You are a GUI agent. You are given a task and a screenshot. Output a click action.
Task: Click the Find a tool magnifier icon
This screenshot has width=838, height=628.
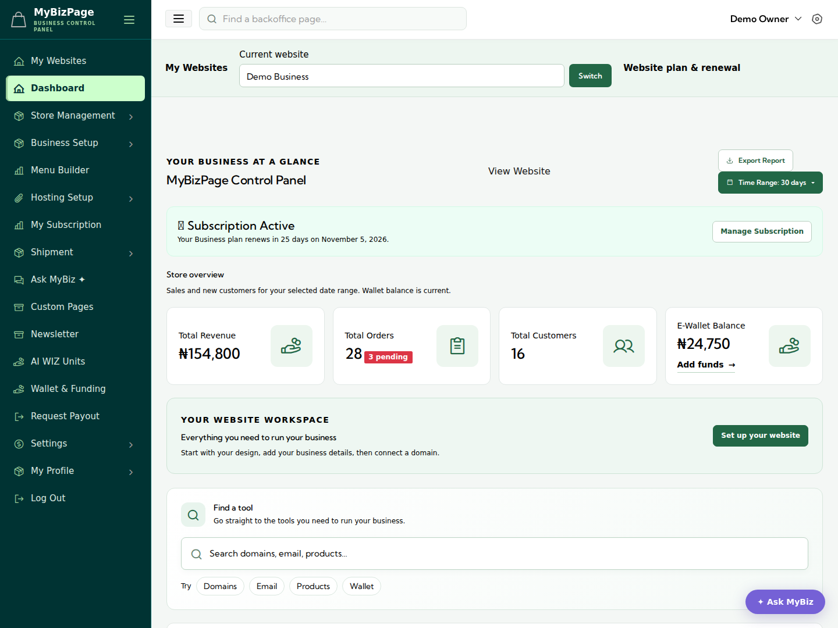193,515
